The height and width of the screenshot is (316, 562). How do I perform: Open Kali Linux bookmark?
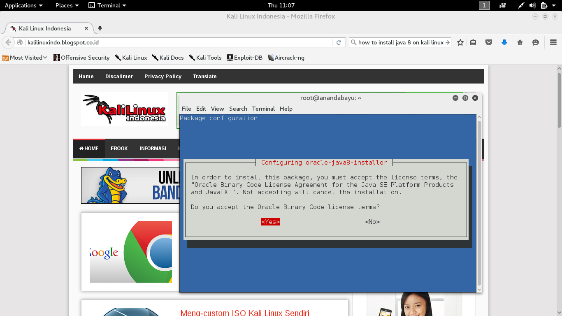[x=131, y=58]
